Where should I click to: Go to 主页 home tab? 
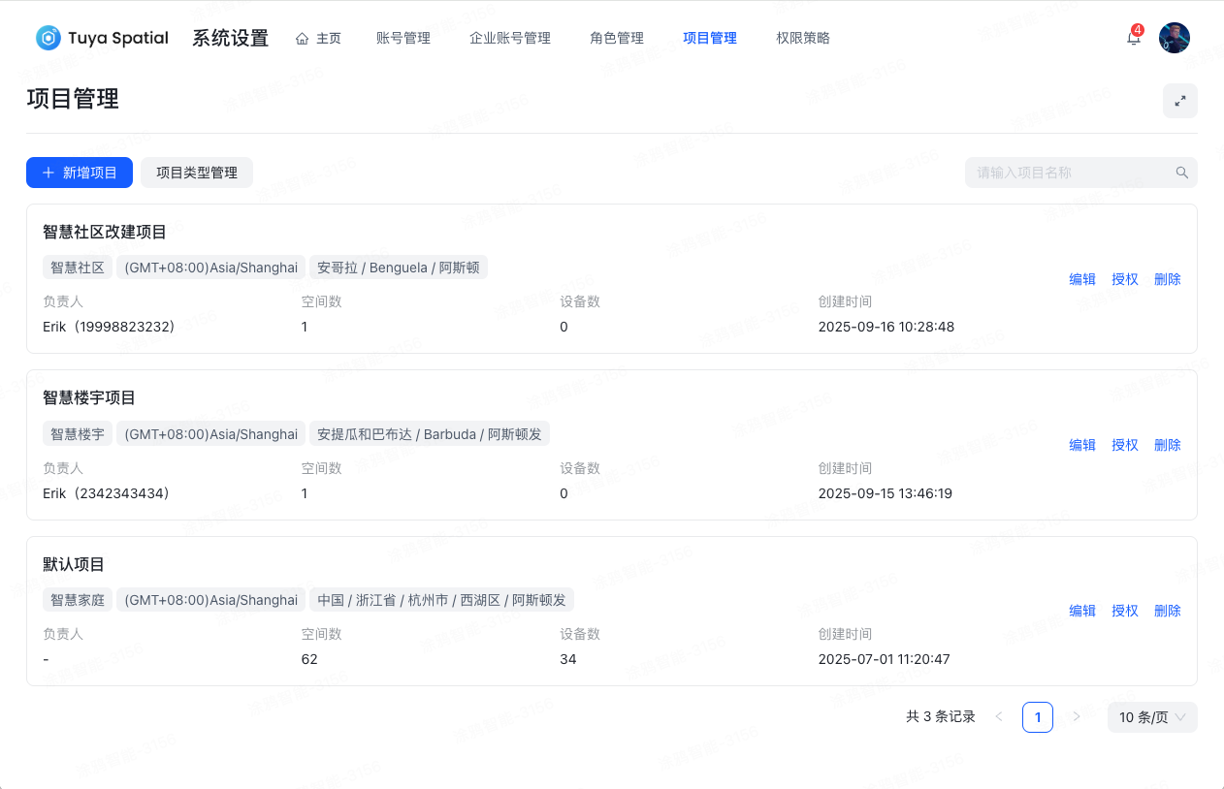(x=318, y=39)
